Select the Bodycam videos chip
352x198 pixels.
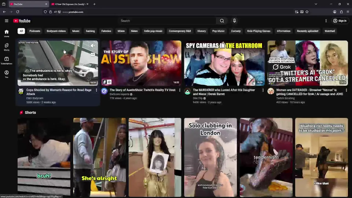[x=56, y=31]
